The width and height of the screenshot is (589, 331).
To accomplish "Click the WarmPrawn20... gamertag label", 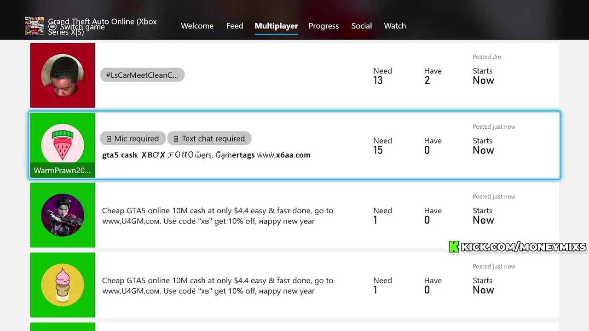I will tap(63, 171).
